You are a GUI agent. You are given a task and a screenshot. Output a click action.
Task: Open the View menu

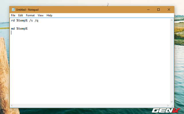[x=41, y=15]
